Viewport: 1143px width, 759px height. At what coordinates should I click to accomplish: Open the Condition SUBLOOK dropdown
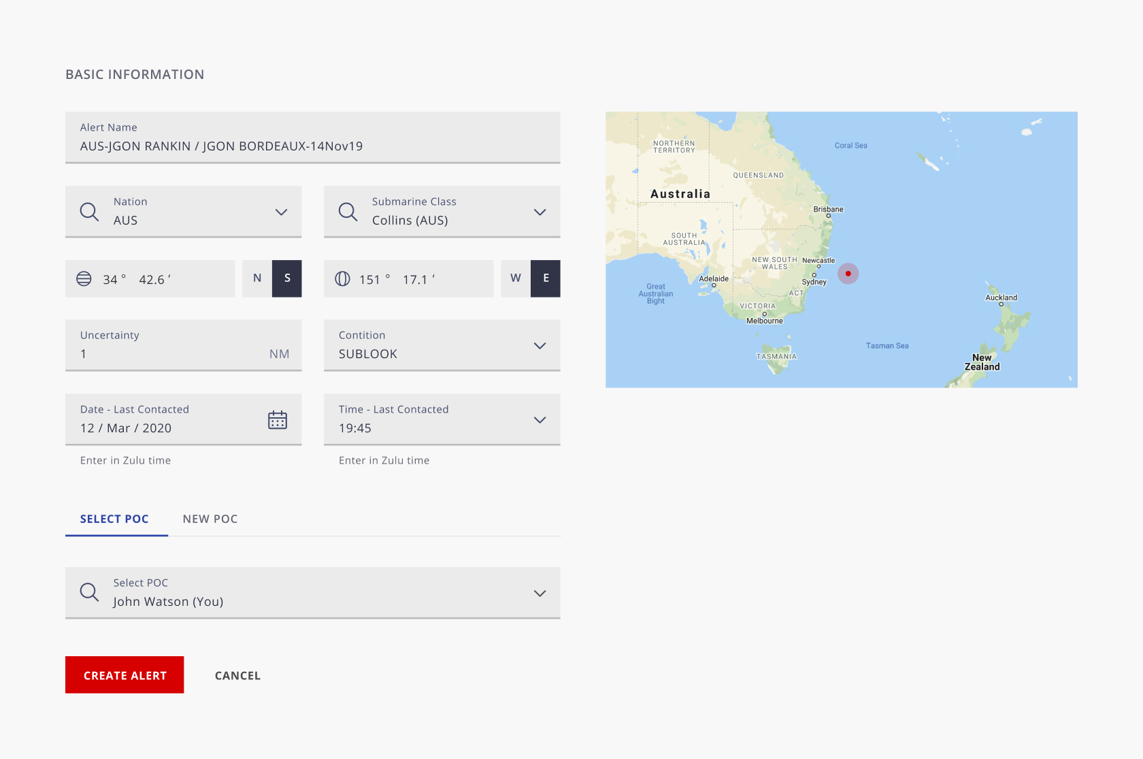click(540, 346)
